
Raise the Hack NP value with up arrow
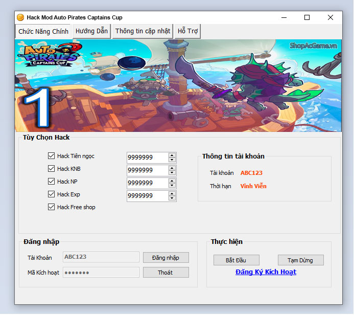tap(172, 181)
